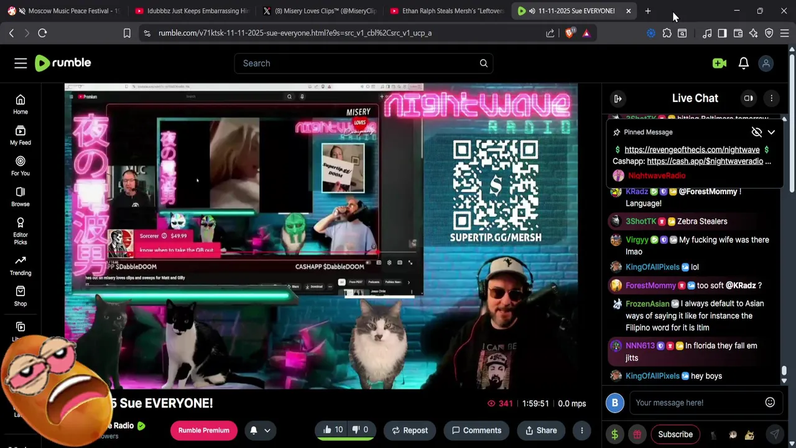Switch to Ethan Ralph Steals Mersh's tab
796x448 pixels.
click(447, 11)
